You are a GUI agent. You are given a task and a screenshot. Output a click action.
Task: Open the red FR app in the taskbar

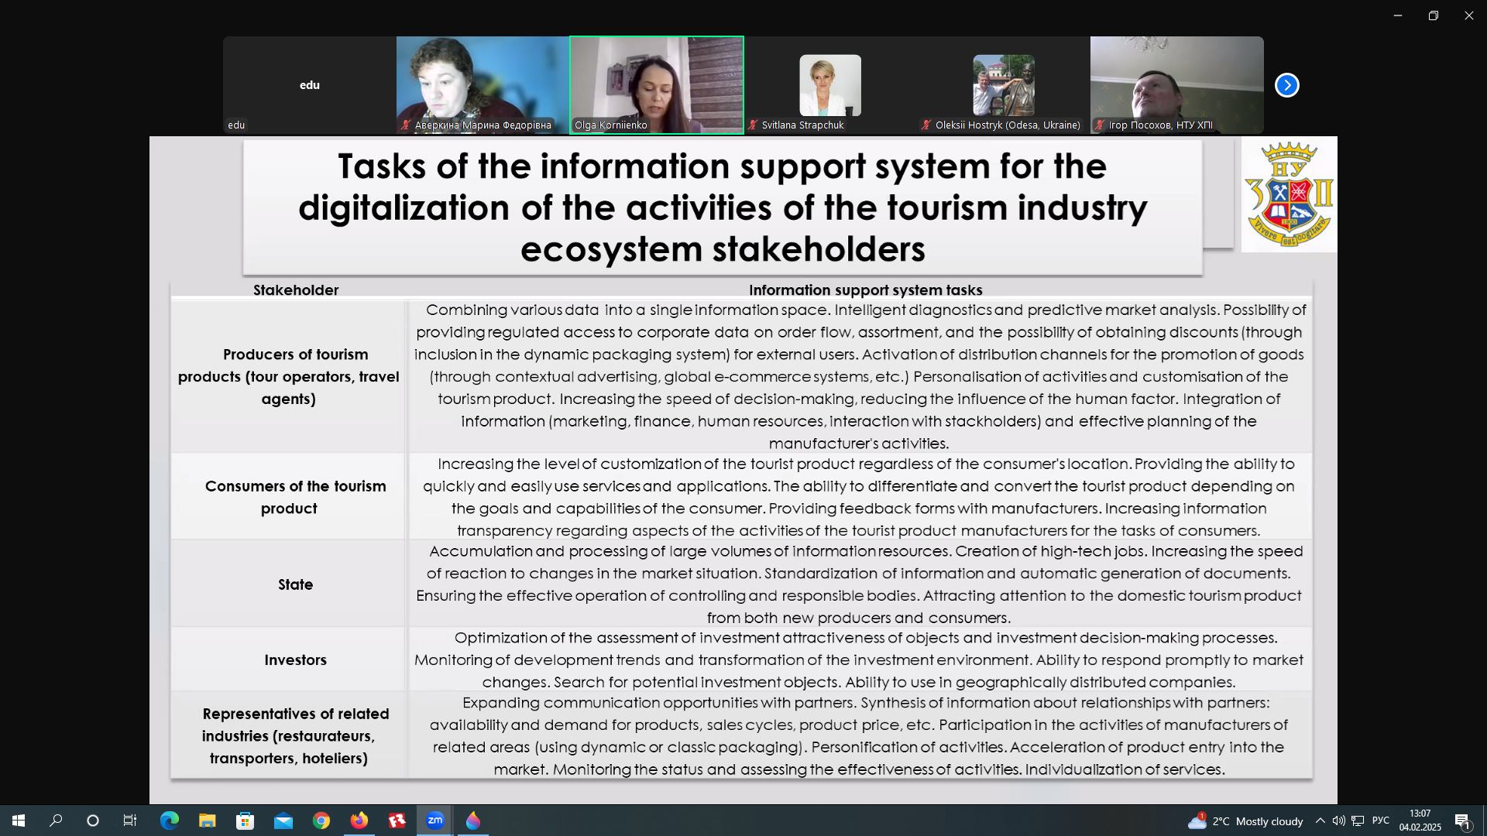coord(397,821)
